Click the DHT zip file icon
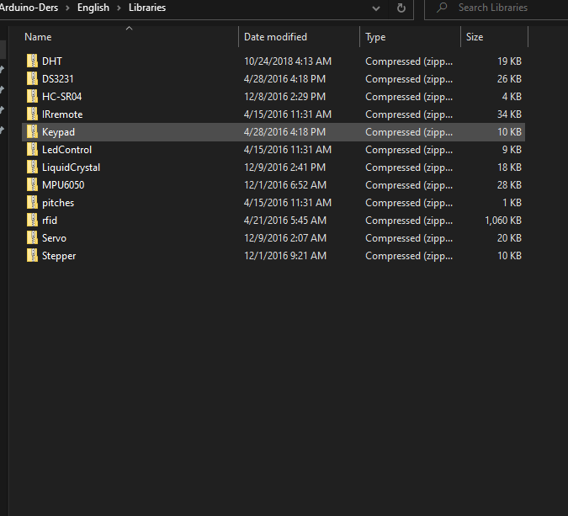Image resolution: width=568 pixels, height=516 pixels. point(32,61)
